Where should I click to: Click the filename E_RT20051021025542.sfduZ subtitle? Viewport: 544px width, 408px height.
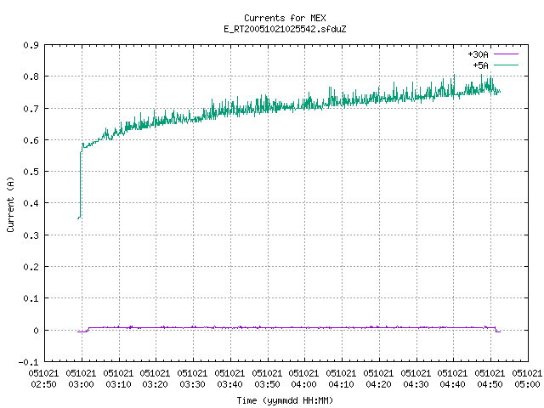point(285,29)
